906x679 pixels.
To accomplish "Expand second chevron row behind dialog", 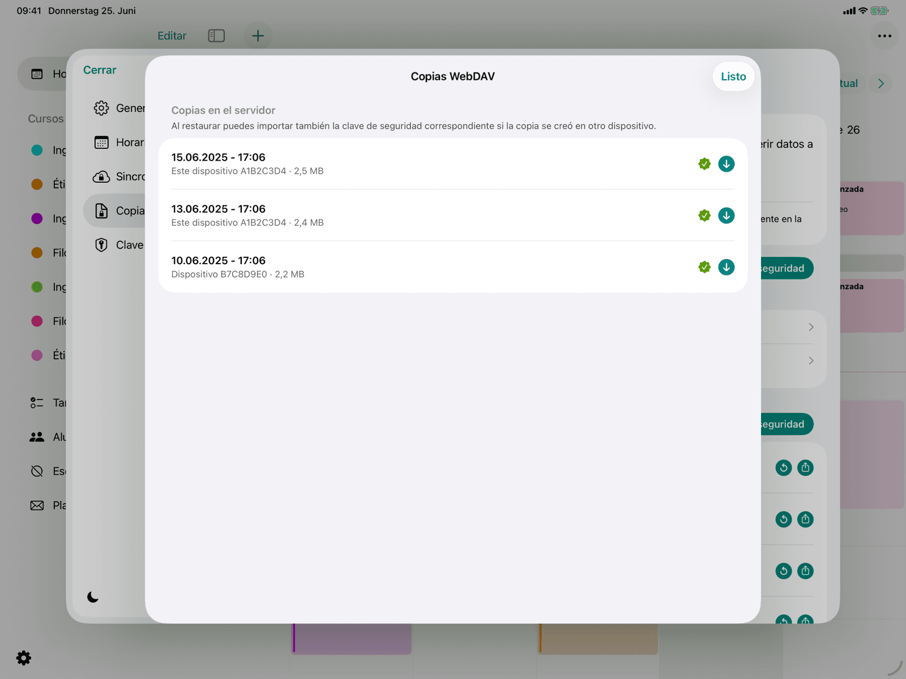I will coord(811,360).
